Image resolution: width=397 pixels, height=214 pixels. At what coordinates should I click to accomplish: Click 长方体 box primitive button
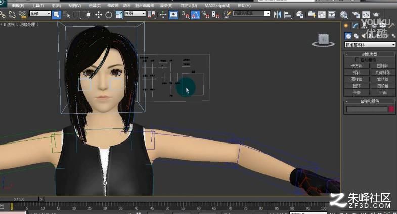[x=357, y=66]
